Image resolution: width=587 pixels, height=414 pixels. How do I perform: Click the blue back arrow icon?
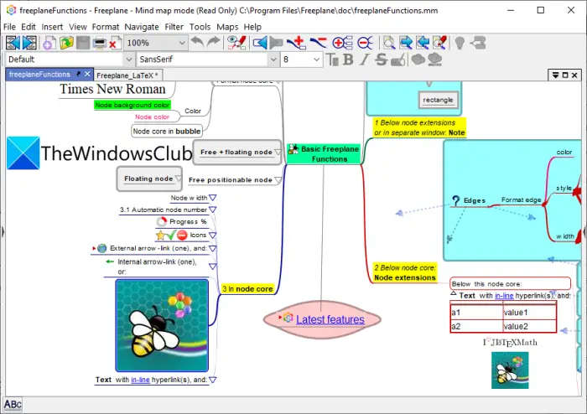click(260, 43)
